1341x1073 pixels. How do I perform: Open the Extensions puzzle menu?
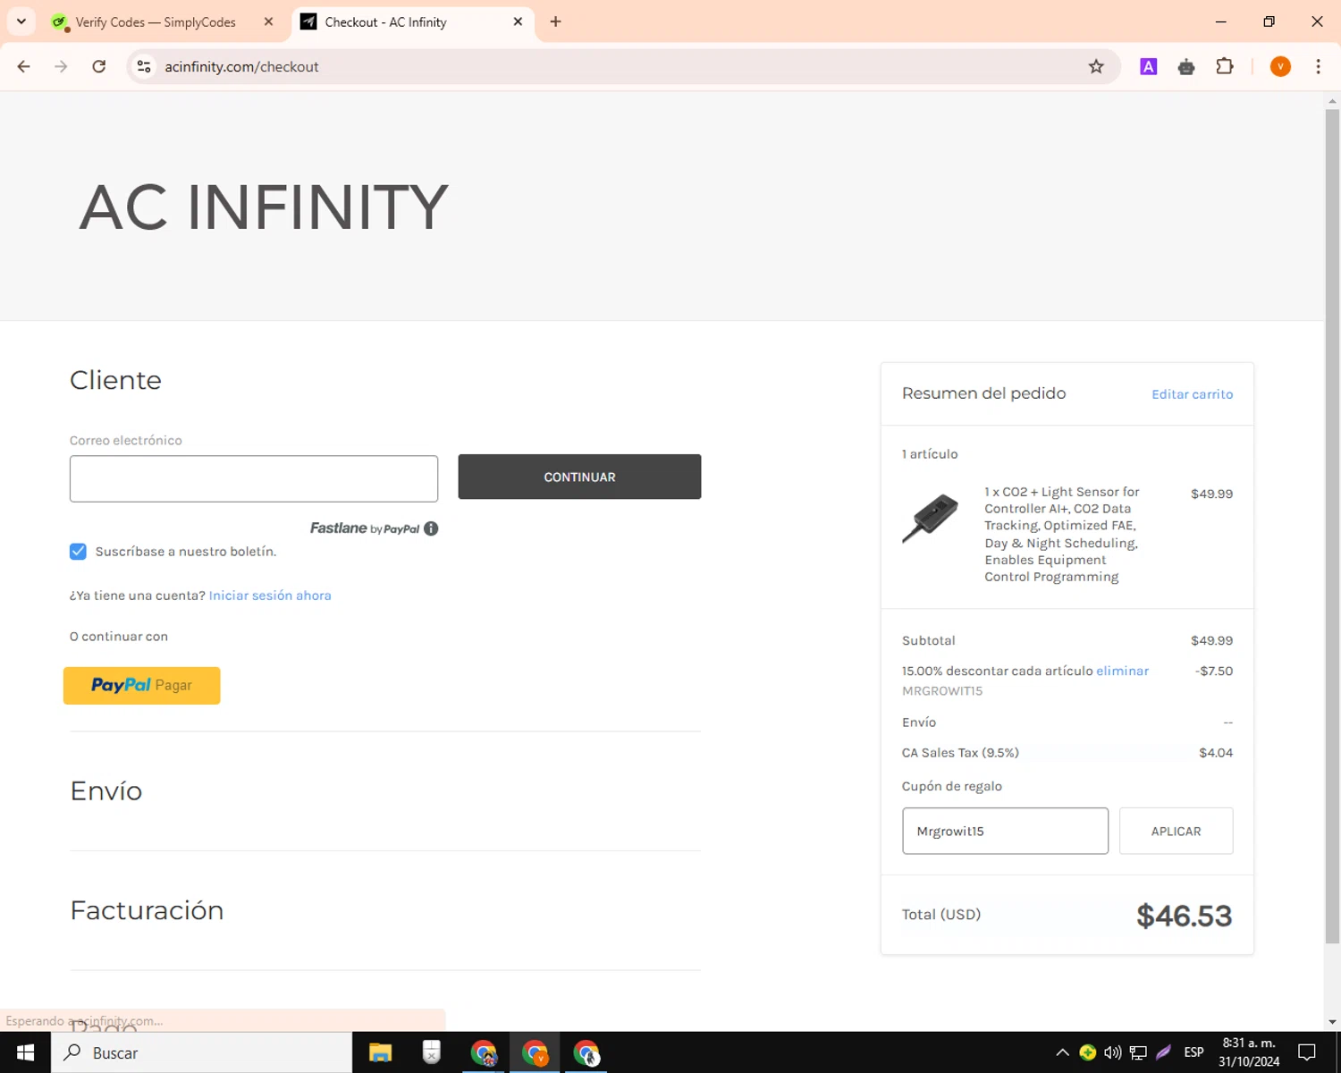[x=1225, y=66]
